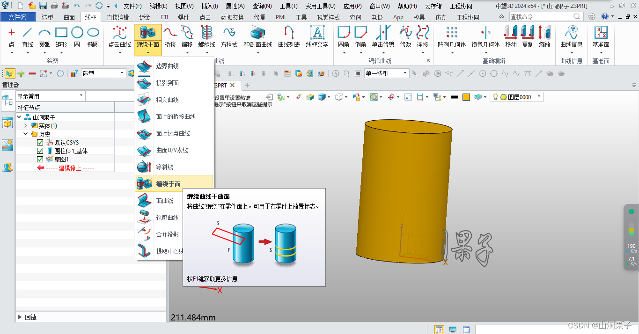Screen dimensions: 639x334
Task: Choose 轮廓曲线 from the dropdown list
Action: click(159, 218)
